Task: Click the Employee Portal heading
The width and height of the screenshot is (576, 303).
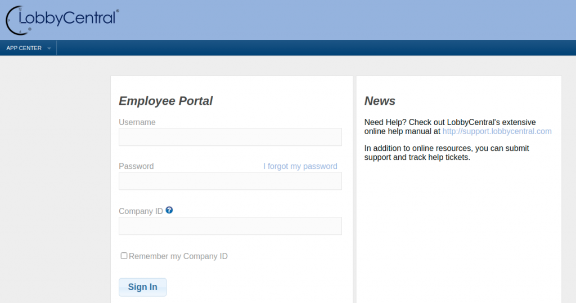Action: pyautogui.click(x=166, y=101)
